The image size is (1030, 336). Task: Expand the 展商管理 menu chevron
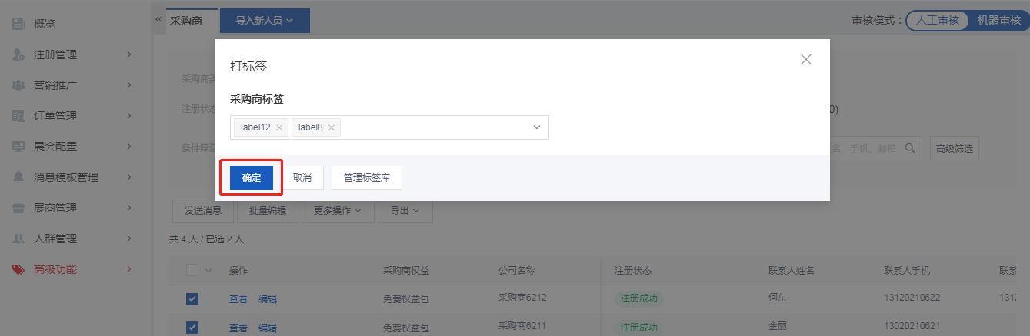pyautogui.click(x=129, y=208)
